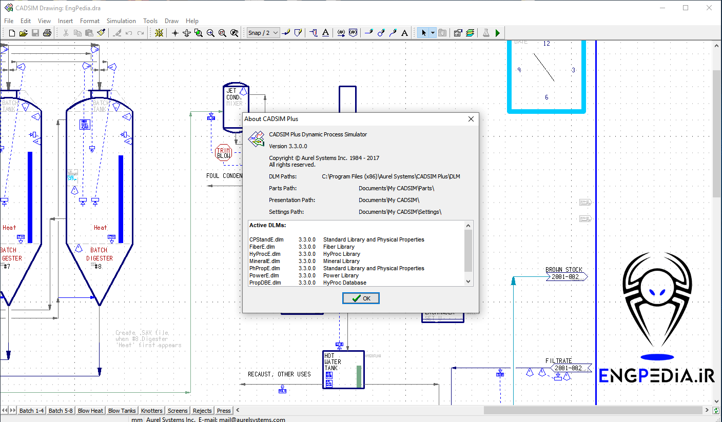Image resolution: width=722 pixels, height=422 pixels.
Task: Click OK in About CADSIM Plus dialog
Action: click(361, 298)
